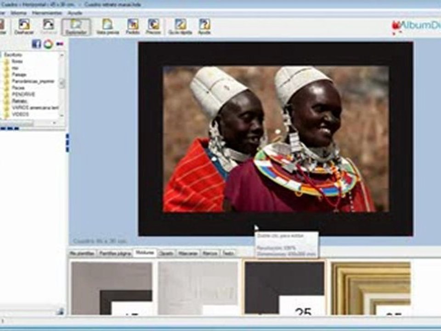Click the Flickr dots icon

point(60,44)
